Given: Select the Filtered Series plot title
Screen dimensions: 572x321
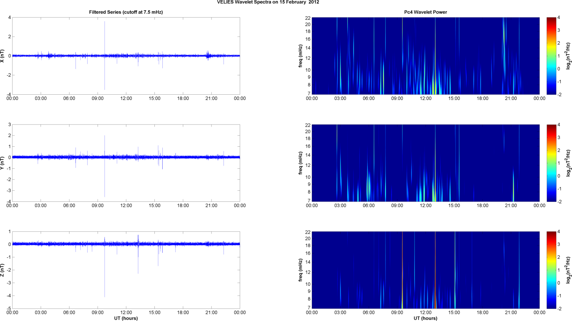Looking at the screenshot, I should (x=126, y=12).
